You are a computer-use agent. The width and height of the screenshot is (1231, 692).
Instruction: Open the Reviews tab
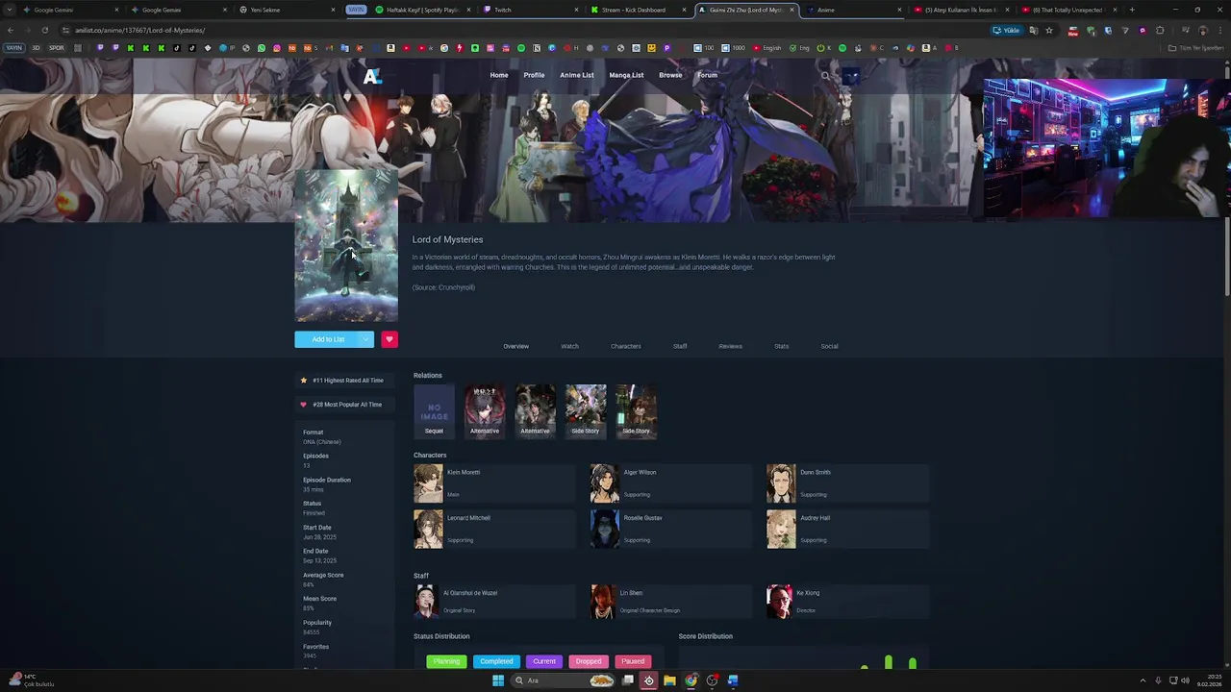pos(730,346)
